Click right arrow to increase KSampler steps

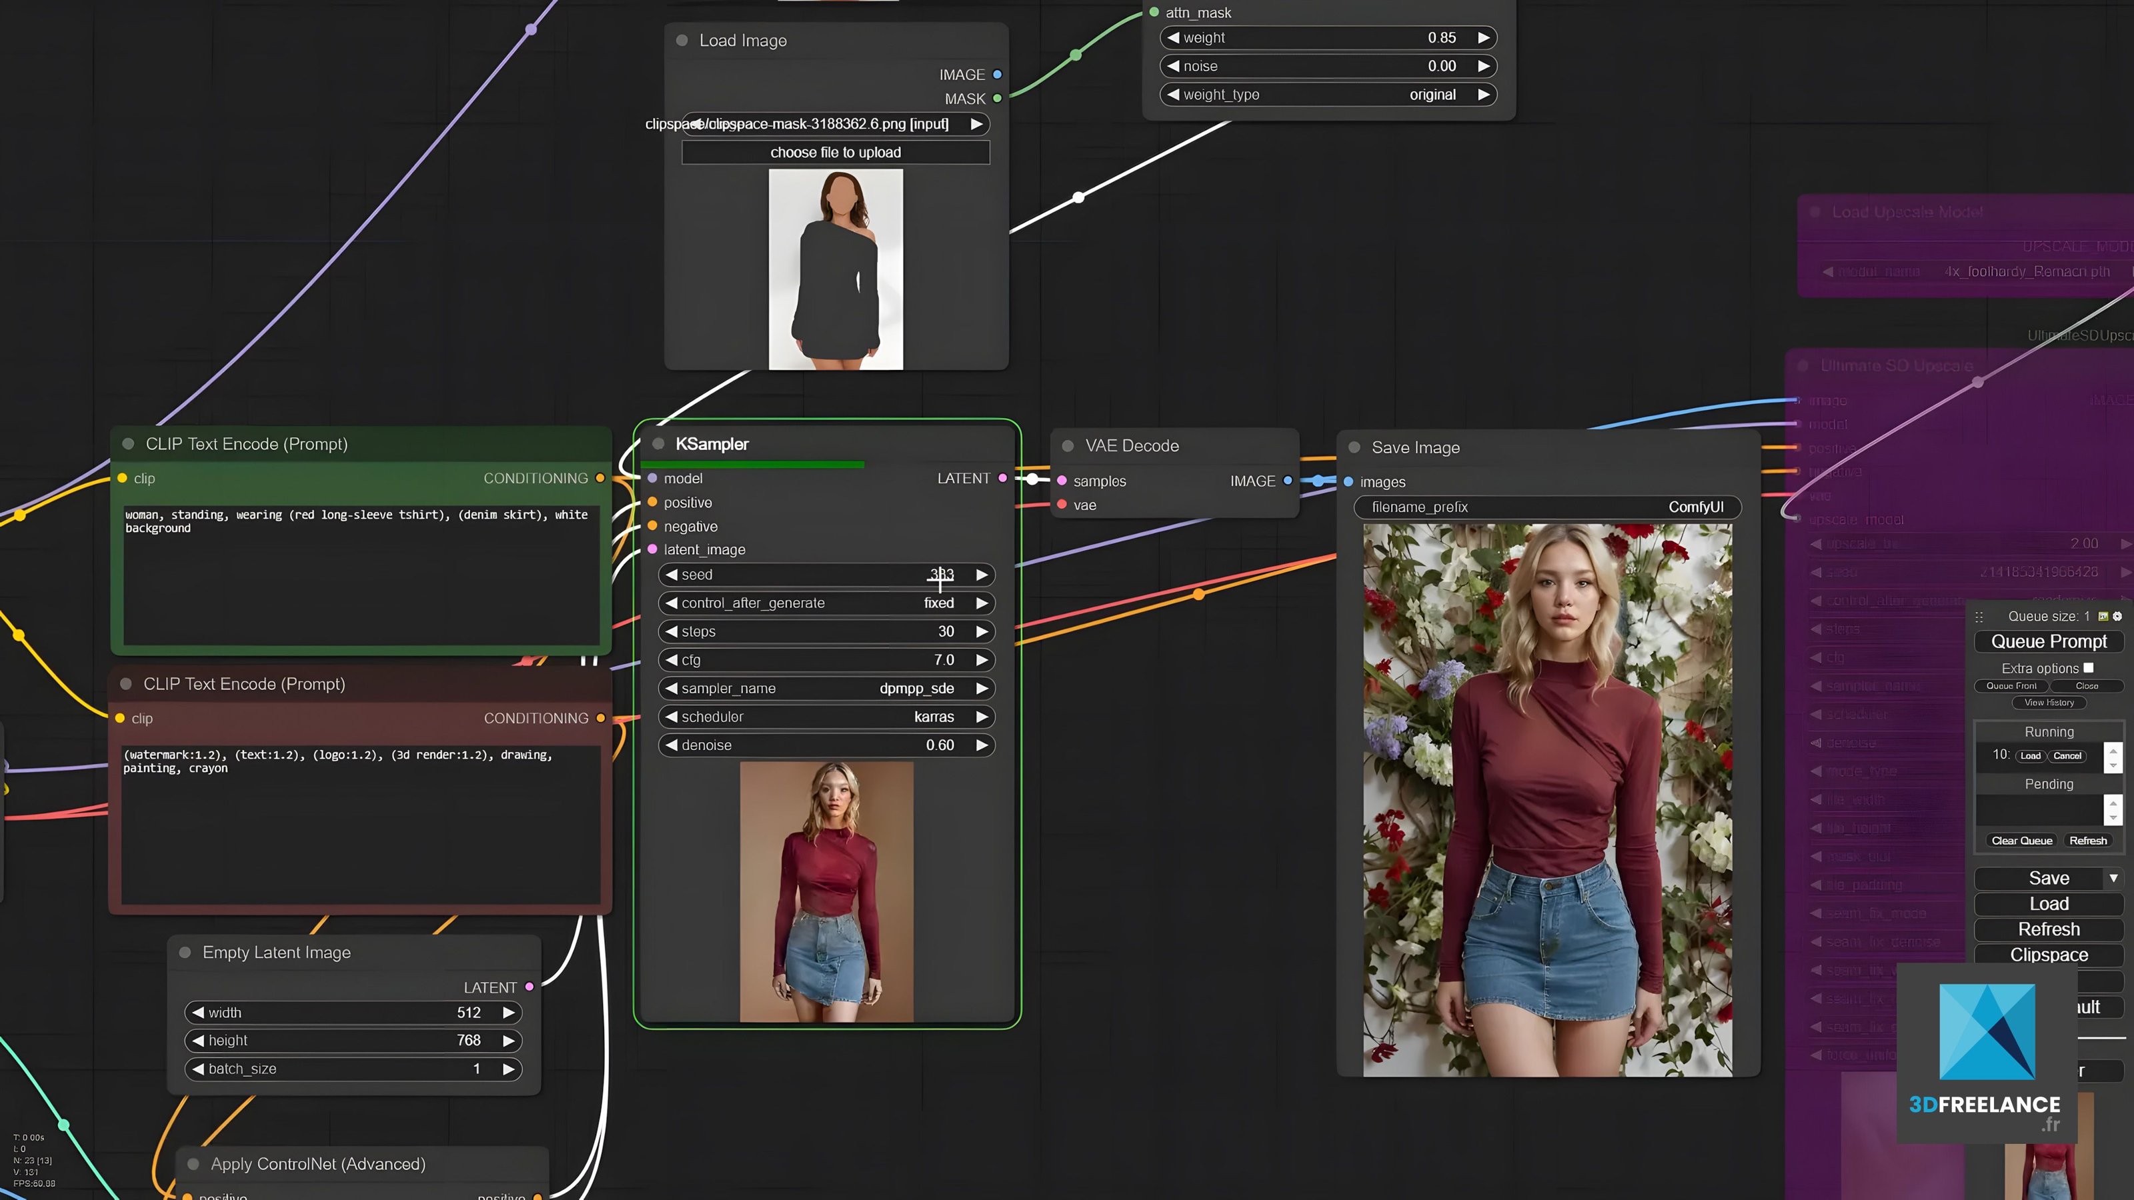[x=982, y=631]
